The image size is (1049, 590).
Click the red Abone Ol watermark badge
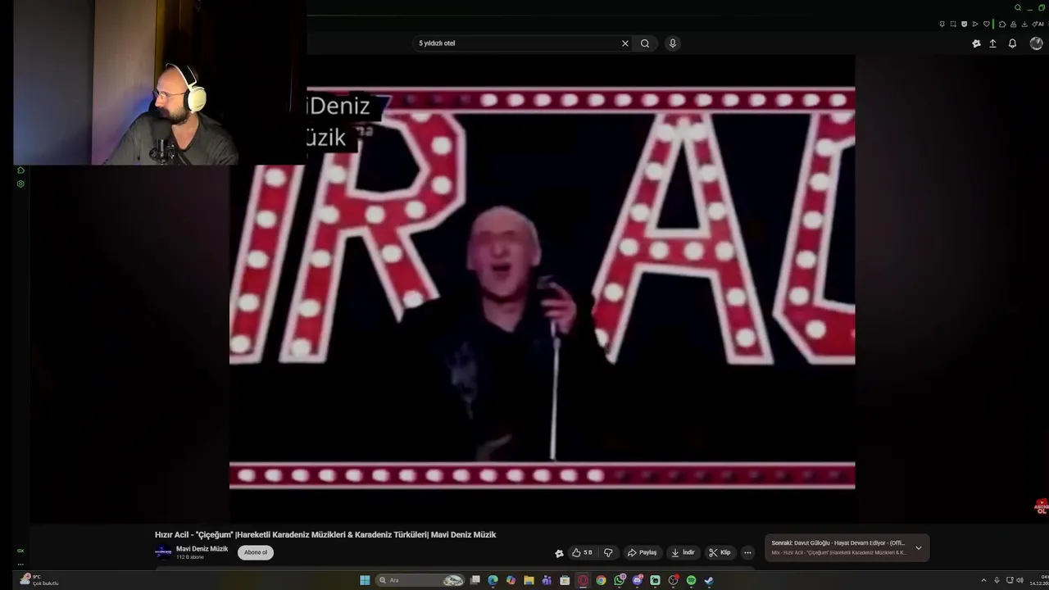1042,506
